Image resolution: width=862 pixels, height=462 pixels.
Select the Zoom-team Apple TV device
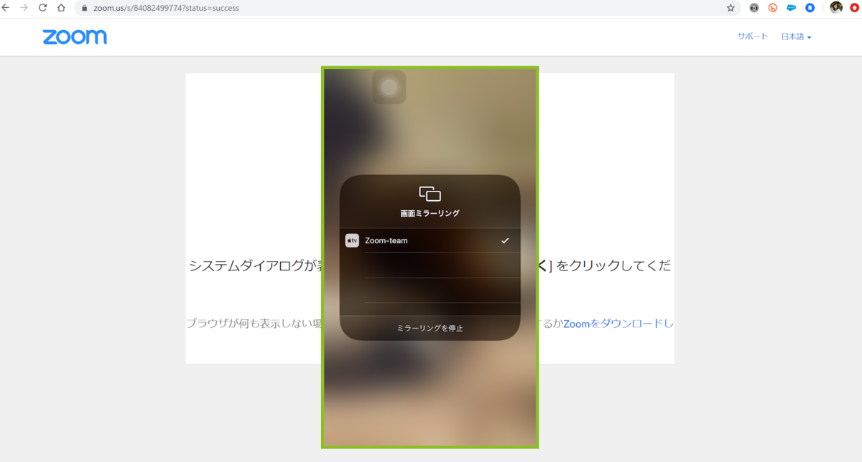[430, 241]
